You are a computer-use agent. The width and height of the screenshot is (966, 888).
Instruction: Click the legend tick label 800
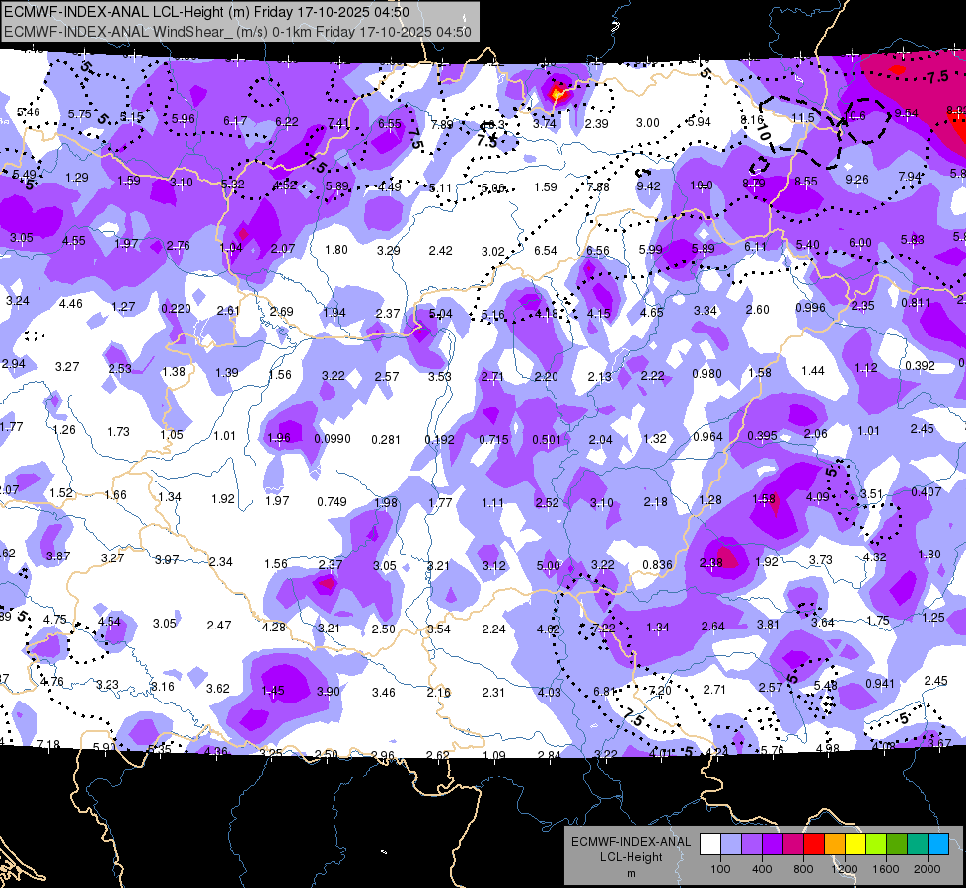pyautogui.click(x=803, y=869)
